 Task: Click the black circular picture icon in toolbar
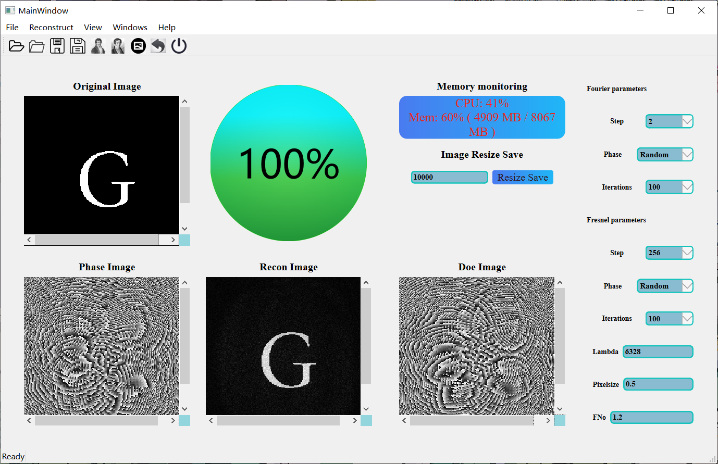(x=138, y=46)
